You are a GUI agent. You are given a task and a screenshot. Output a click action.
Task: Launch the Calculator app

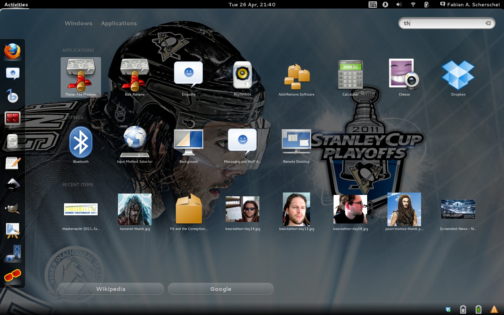[x=350, y=75]
